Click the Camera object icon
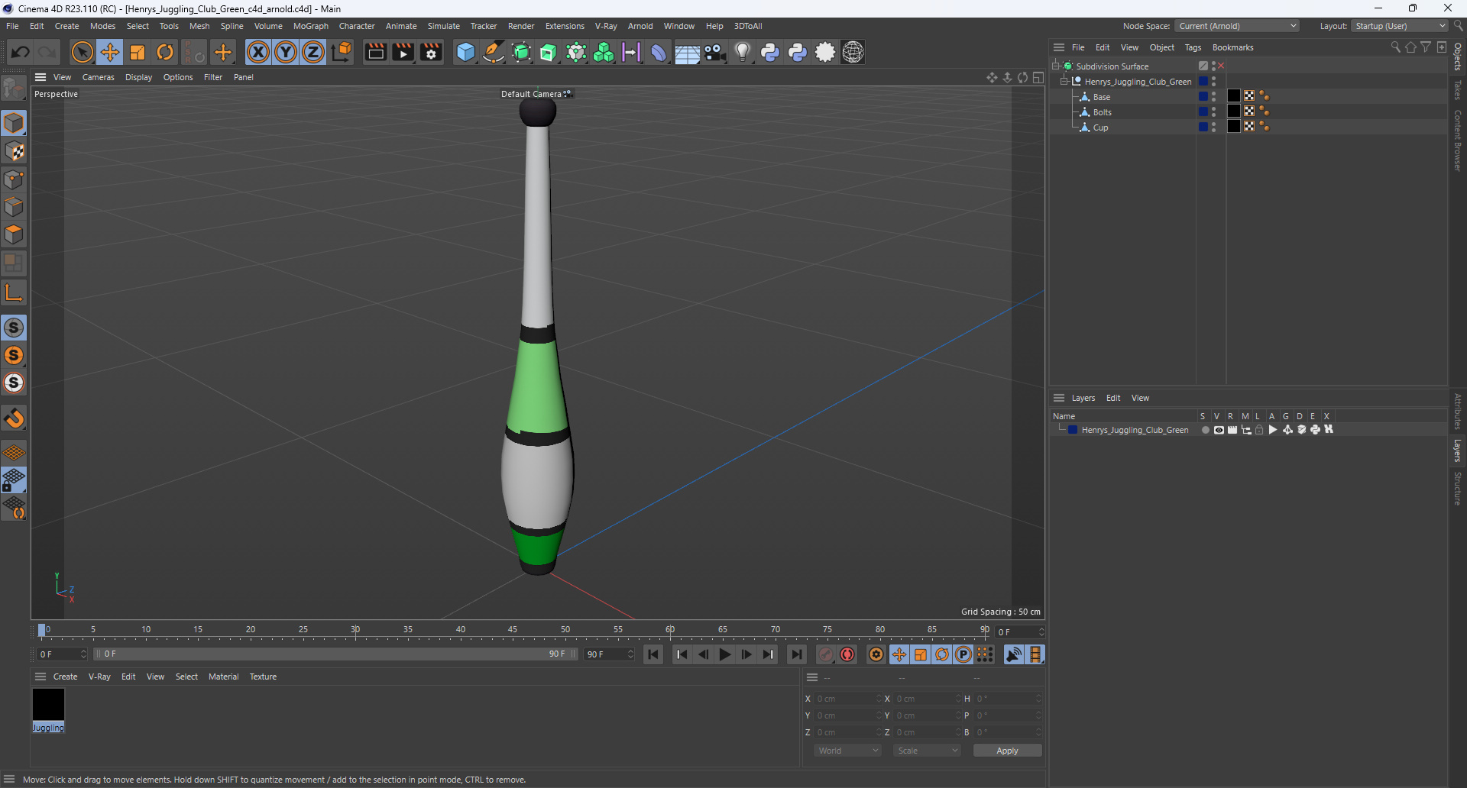 [714, 52]
